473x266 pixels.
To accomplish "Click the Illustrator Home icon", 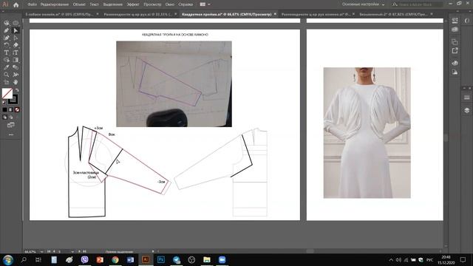I will tap(16, 4).
